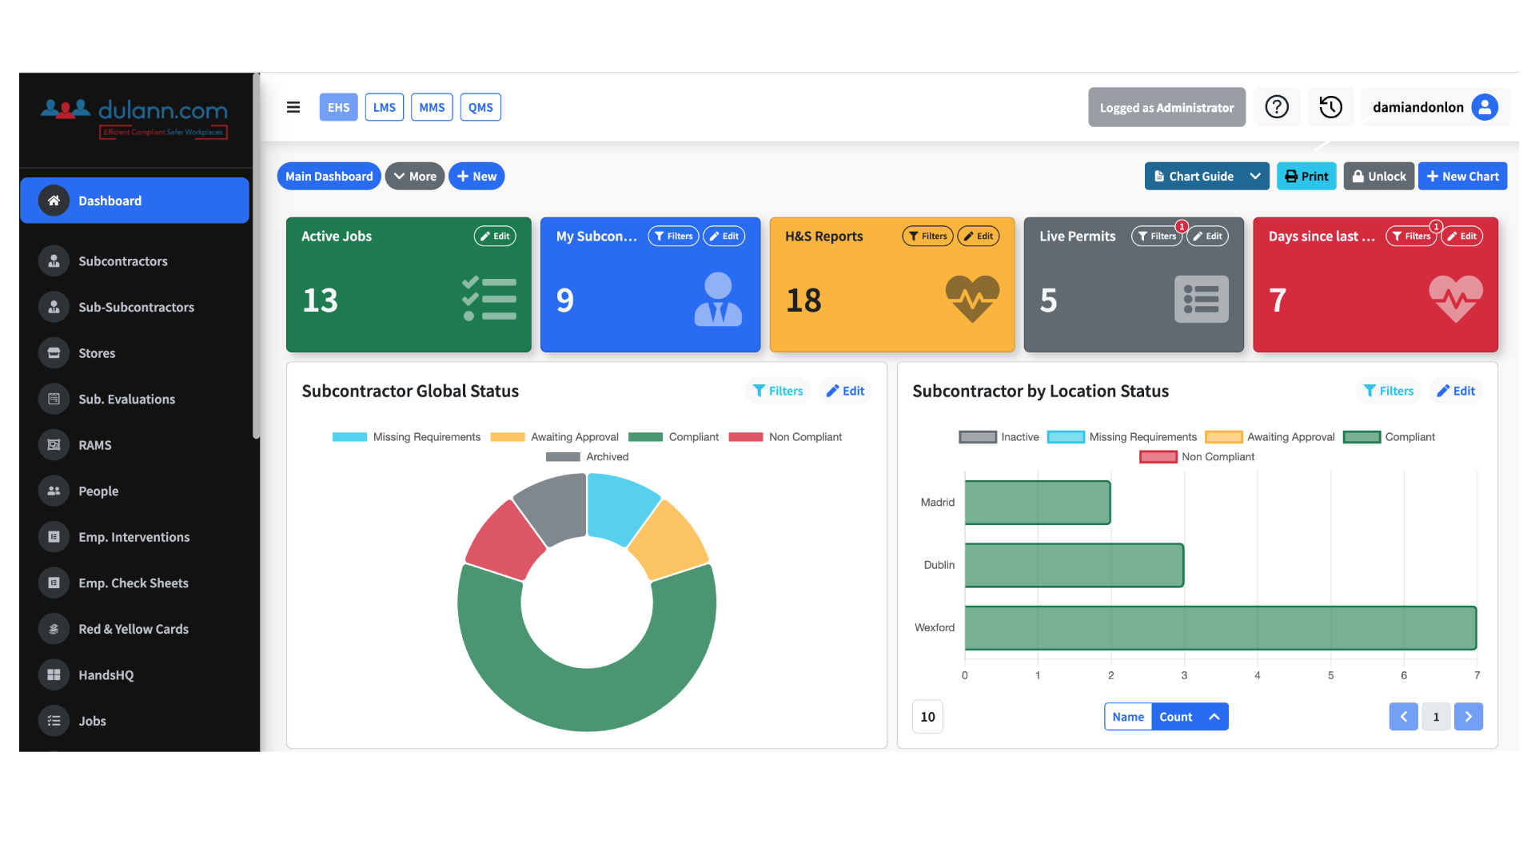Open HandsHQ in the sidebar

click(106, 675)
